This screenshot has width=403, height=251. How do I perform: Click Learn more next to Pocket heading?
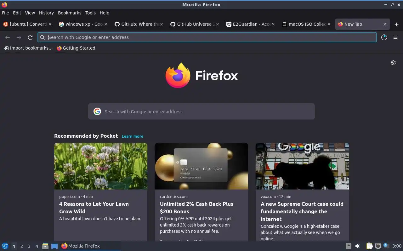133,136
